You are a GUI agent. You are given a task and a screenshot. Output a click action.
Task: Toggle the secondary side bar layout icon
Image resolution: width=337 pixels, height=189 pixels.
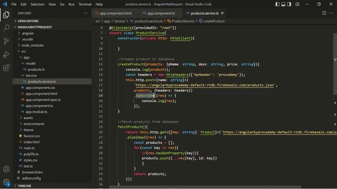click(289, 4)
